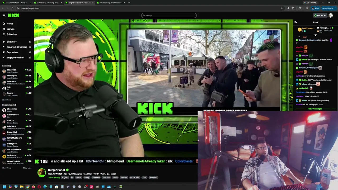Open the user profile avatar menu
This screenshot has width=338, height=190.
click(x=331, y=16)
